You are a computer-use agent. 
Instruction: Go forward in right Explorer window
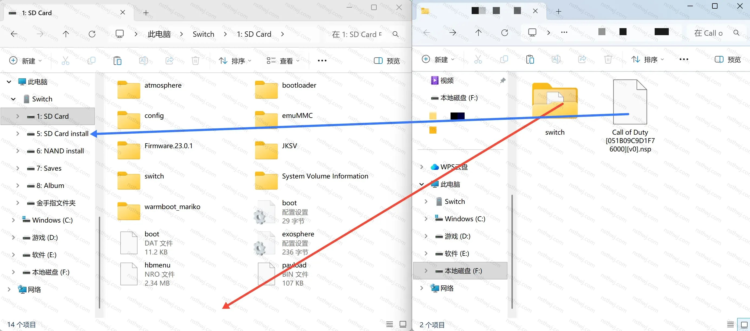(x=452, y=32)
